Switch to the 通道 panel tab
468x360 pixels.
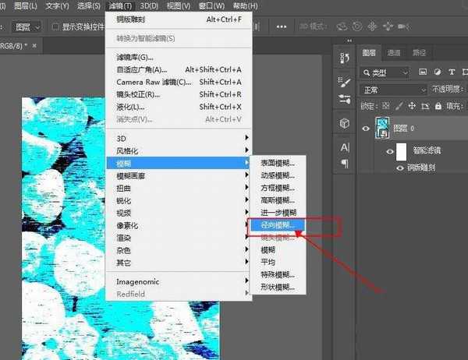[x=394, y=53]
